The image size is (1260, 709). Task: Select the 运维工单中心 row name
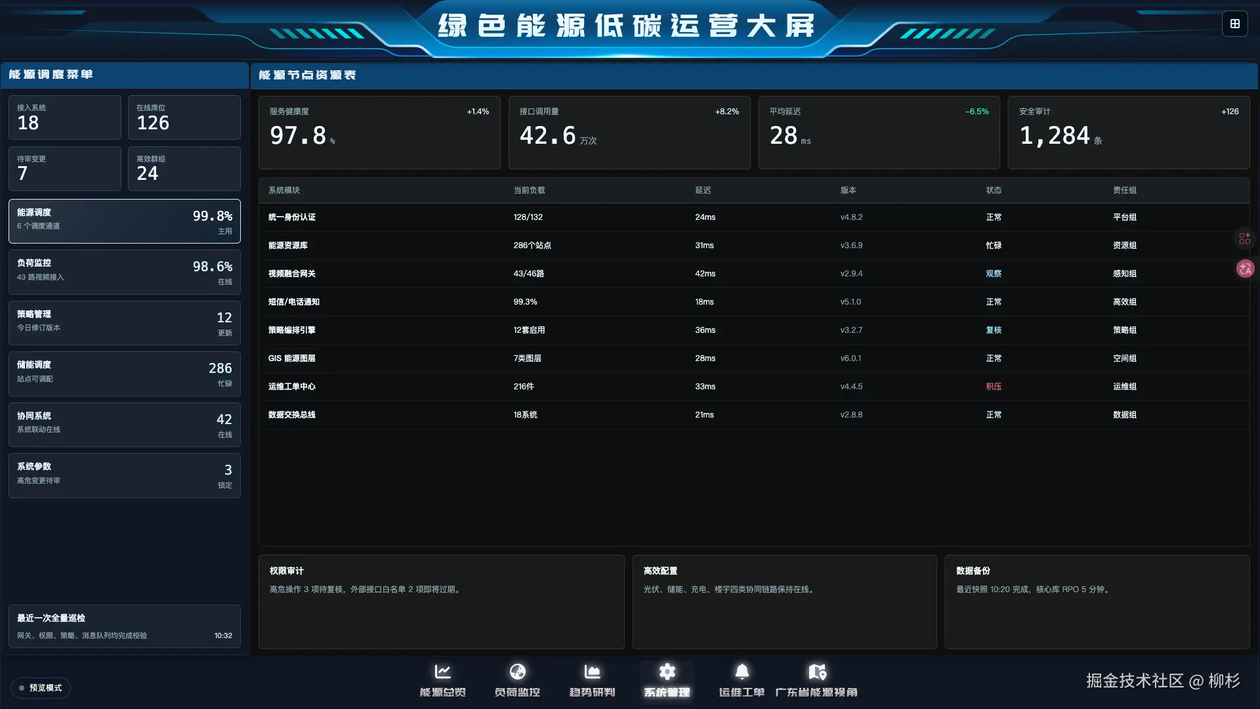[x=292, y=387]
